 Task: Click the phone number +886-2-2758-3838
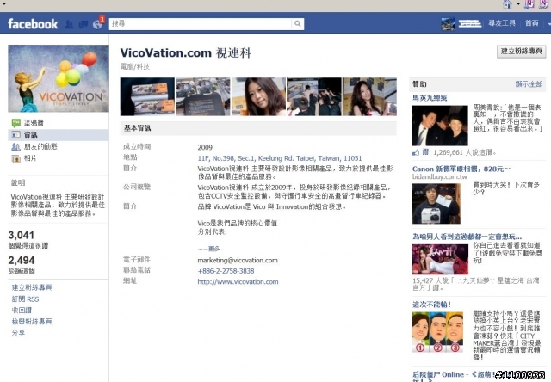(226, 271)
